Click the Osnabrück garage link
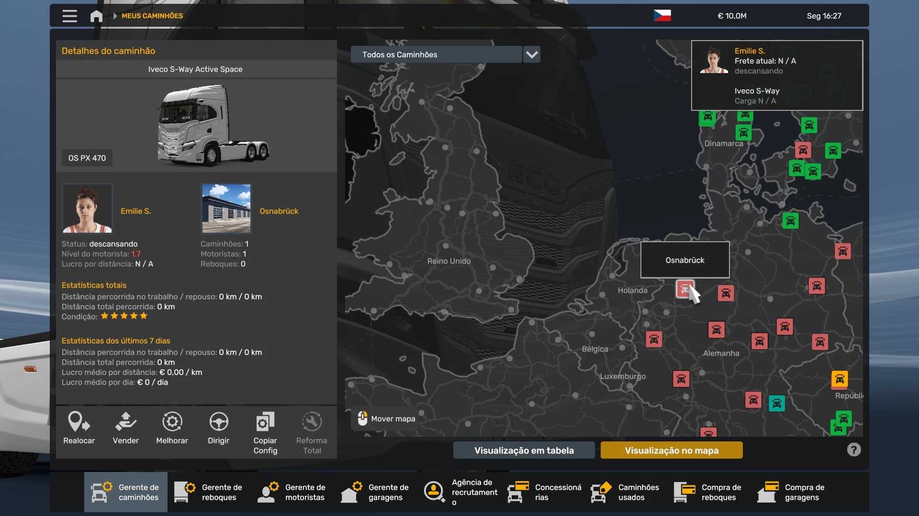Viewport: 919px width, 516px height. point(279,211)
